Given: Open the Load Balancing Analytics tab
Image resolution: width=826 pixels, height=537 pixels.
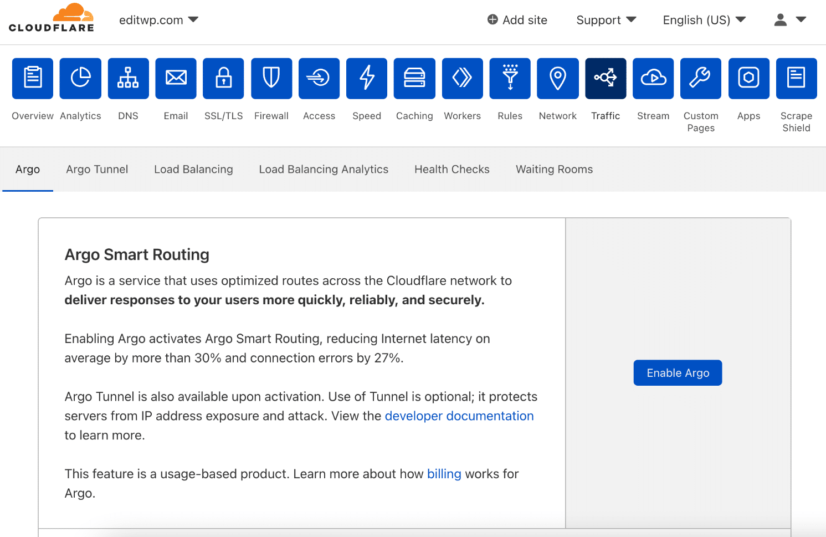Looking at the screenshot, I should coord(324,169).
